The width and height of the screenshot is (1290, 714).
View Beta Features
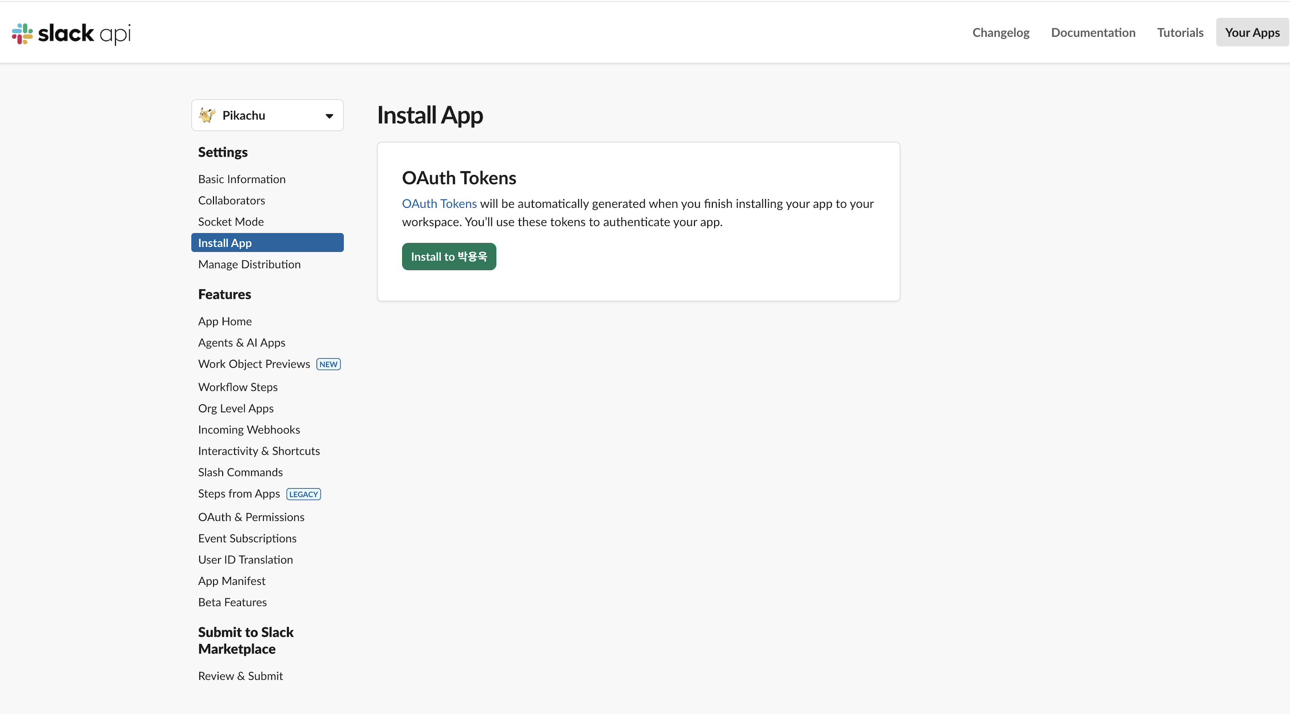(232, 602)
